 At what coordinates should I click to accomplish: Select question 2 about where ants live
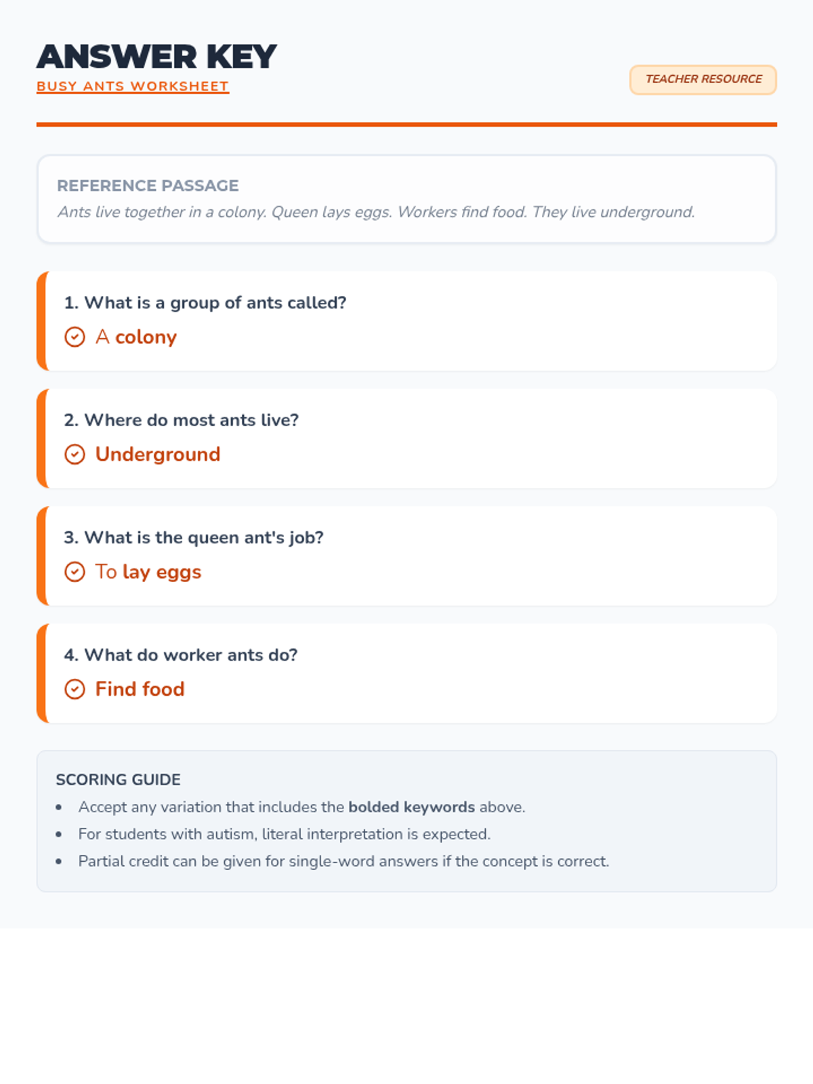181,420
